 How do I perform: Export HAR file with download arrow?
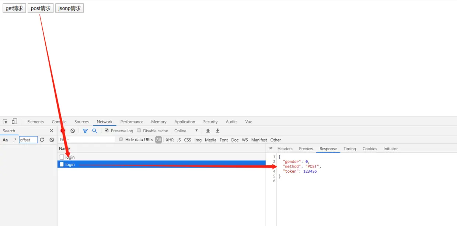click(x=217, y=131)
